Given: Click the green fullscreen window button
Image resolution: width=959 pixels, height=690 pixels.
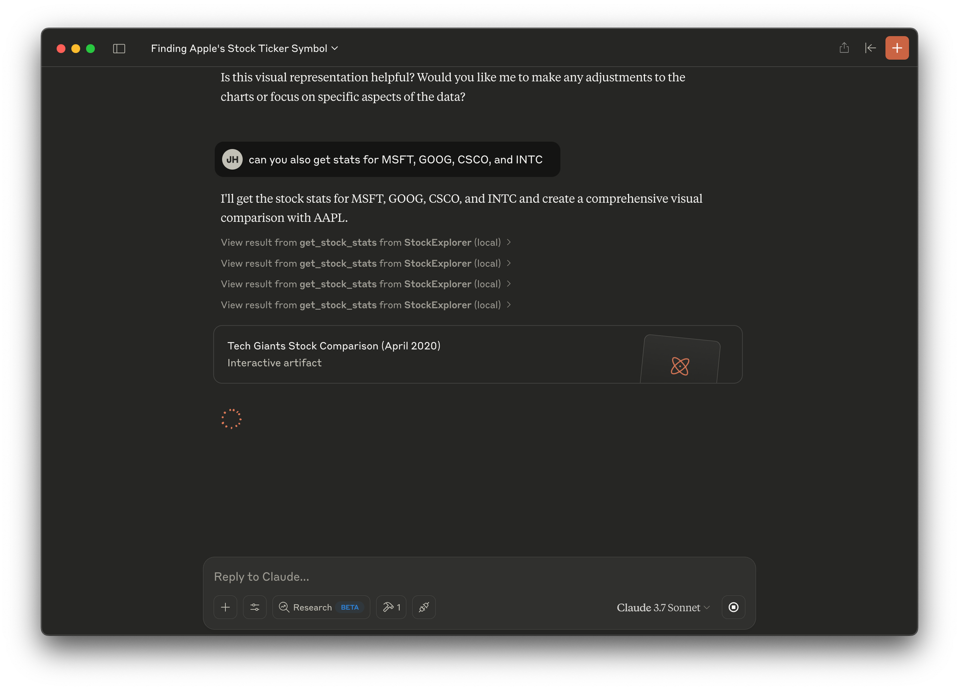Looking at the screenshot, I should pyautogui.click(x=90, y=48).
